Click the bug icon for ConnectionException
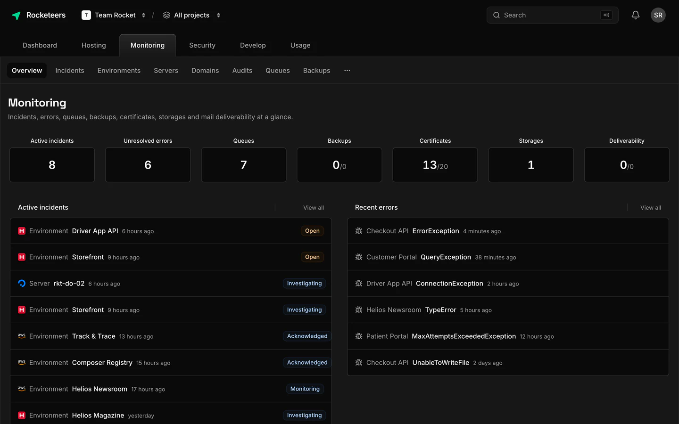 point(359,283)
